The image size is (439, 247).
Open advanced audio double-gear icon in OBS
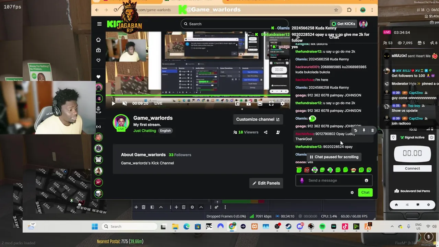(x=216, y=207)
